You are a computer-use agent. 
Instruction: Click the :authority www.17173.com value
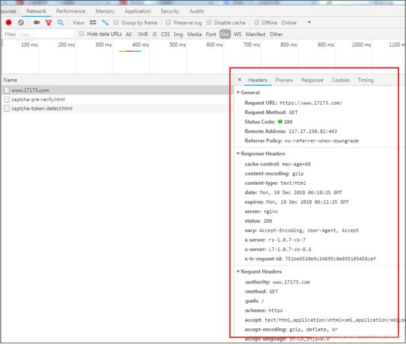pos(291,282)
